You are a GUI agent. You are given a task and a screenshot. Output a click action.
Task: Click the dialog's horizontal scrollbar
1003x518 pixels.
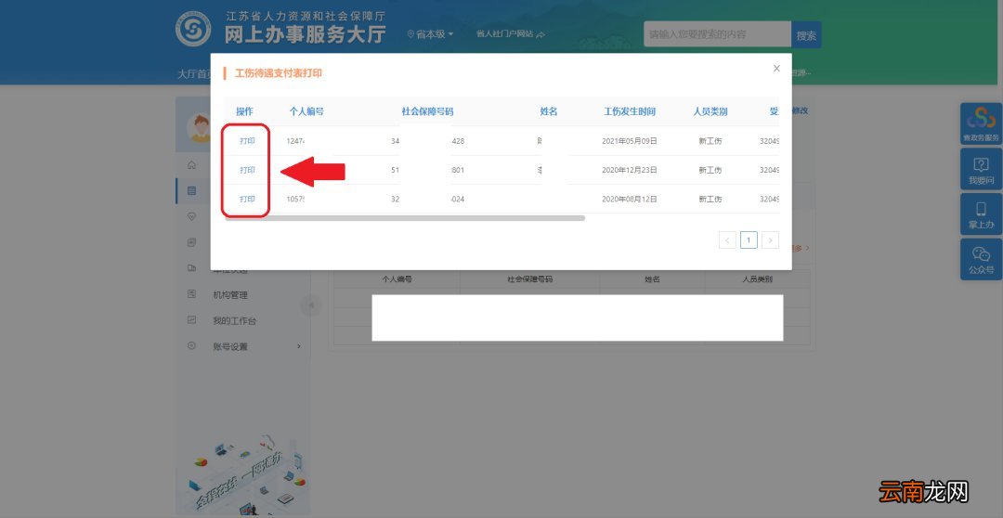[x=404, y=218]
